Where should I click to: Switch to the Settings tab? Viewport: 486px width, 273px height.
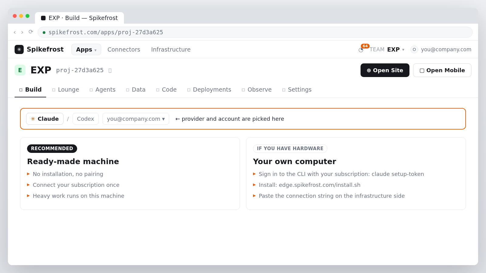[297, 89]
